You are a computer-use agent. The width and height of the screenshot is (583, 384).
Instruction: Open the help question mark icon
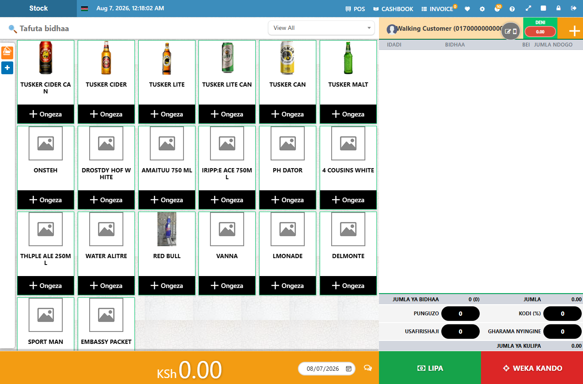pos(512,9)
